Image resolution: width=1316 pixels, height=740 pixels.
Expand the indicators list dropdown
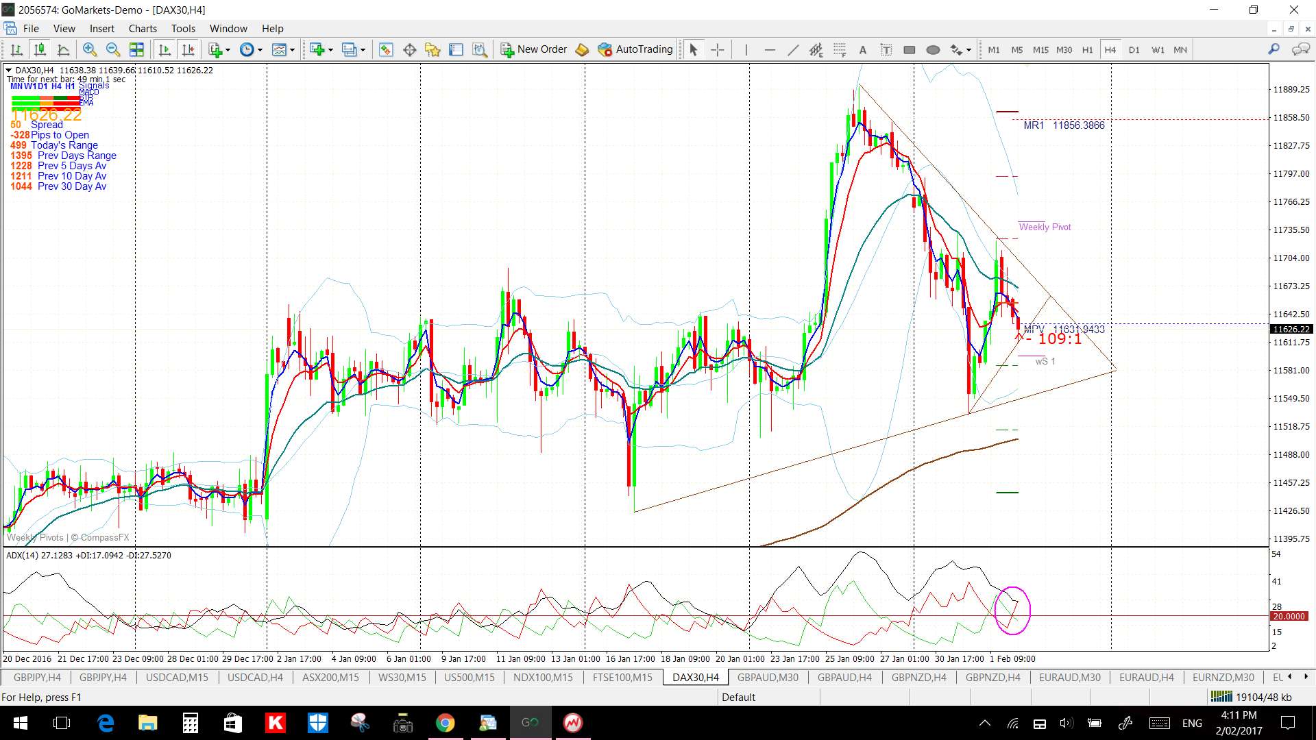tap(228, 49)
